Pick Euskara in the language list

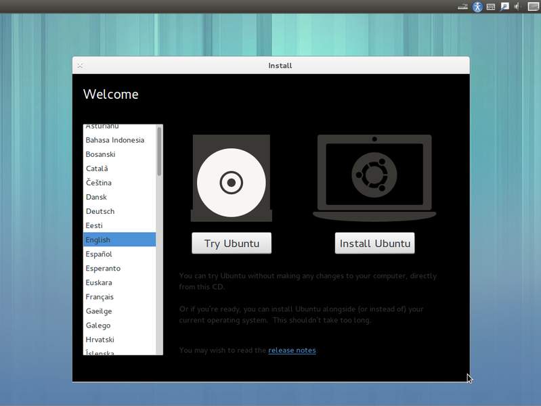coord(119,283)
